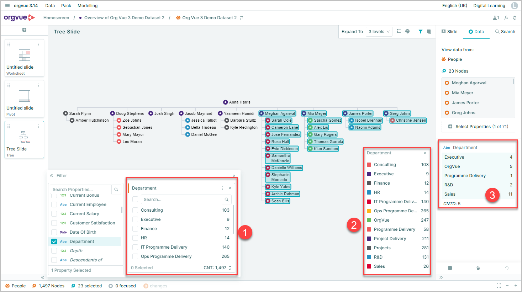Tick the Consulting checkbox in Department filter
522x292 pixels.
pos(135,210)
